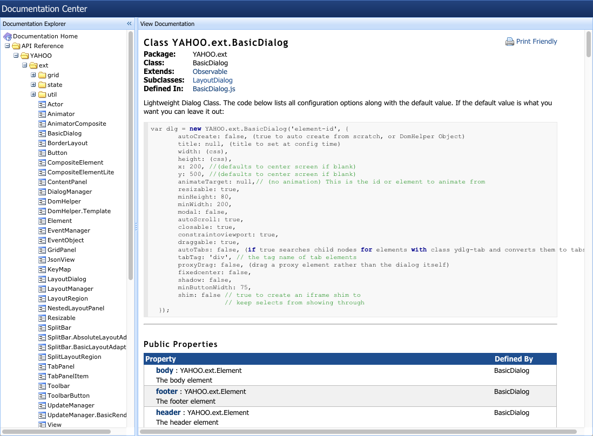Click the documentation view vertical scrollbar
The image size is (593, 436).
click(x=588, y=44)
